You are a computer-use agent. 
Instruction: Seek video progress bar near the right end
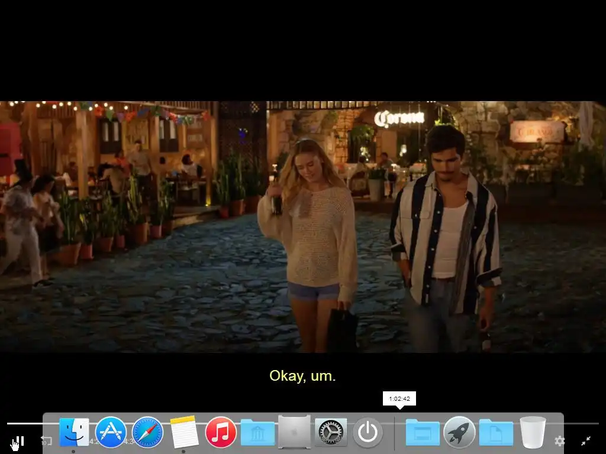point(580,423)
